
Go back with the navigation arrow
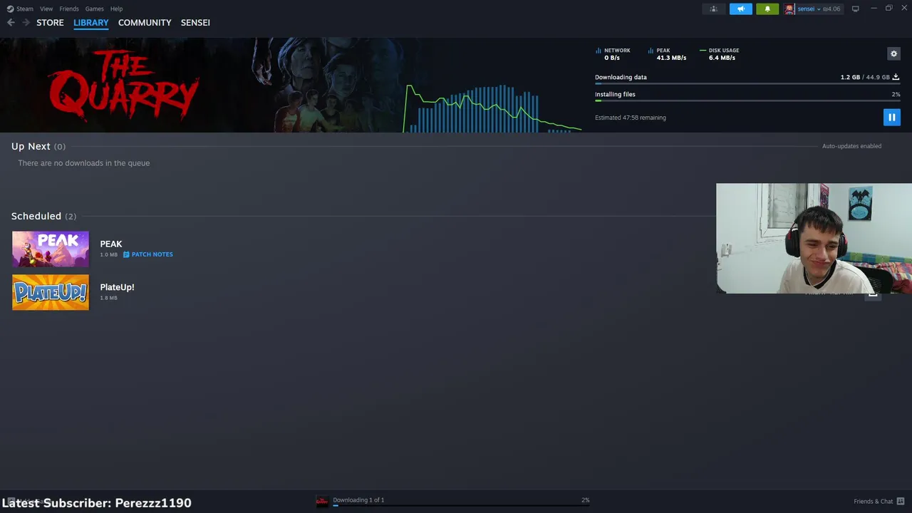[x=11, y=23]
